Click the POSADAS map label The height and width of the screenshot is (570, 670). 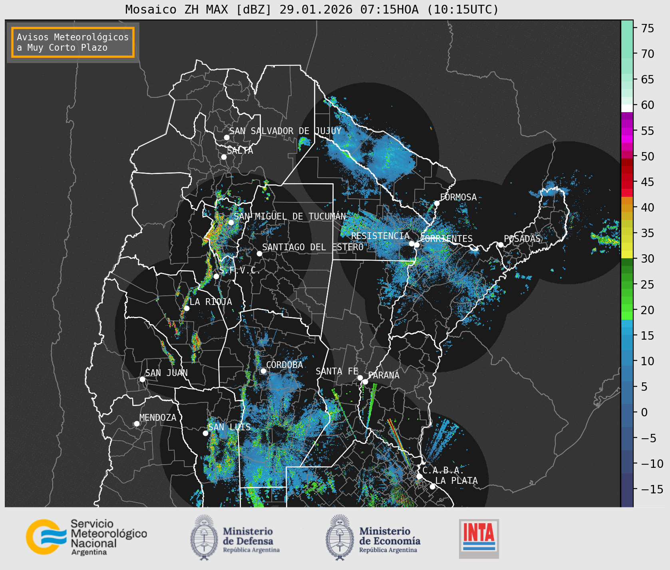point(522,239)
